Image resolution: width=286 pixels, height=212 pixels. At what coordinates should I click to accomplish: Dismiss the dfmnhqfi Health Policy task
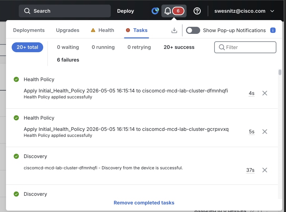(x=265, y=93)
